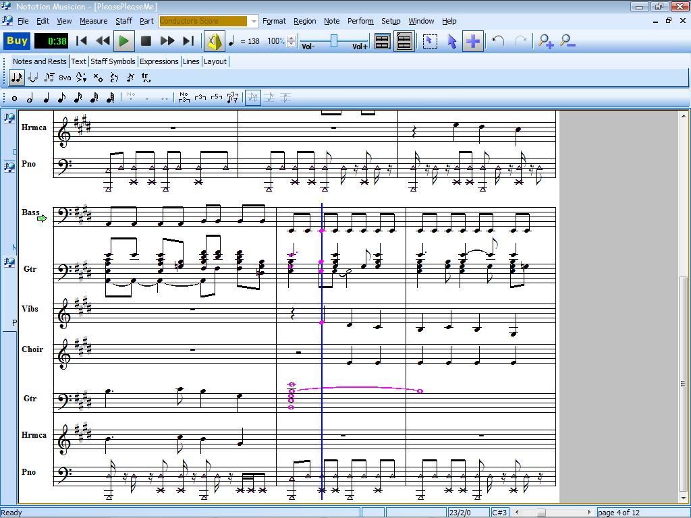
Task: Click the Play button to start playback
Action: [123, 41]
